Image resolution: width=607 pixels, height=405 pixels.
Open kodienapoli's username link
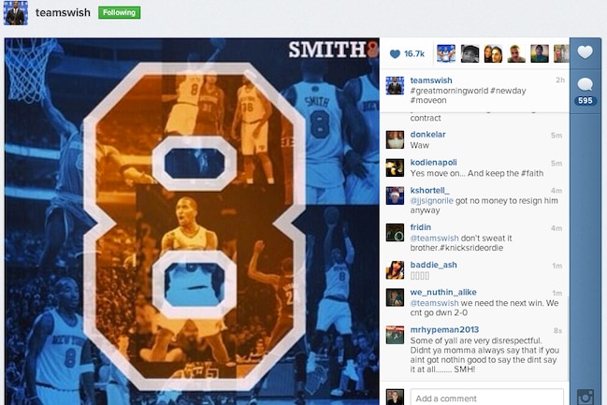[434, 162]
